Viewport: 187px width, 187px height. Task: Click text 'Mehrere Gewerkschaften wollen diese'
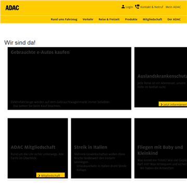point(100,154)
